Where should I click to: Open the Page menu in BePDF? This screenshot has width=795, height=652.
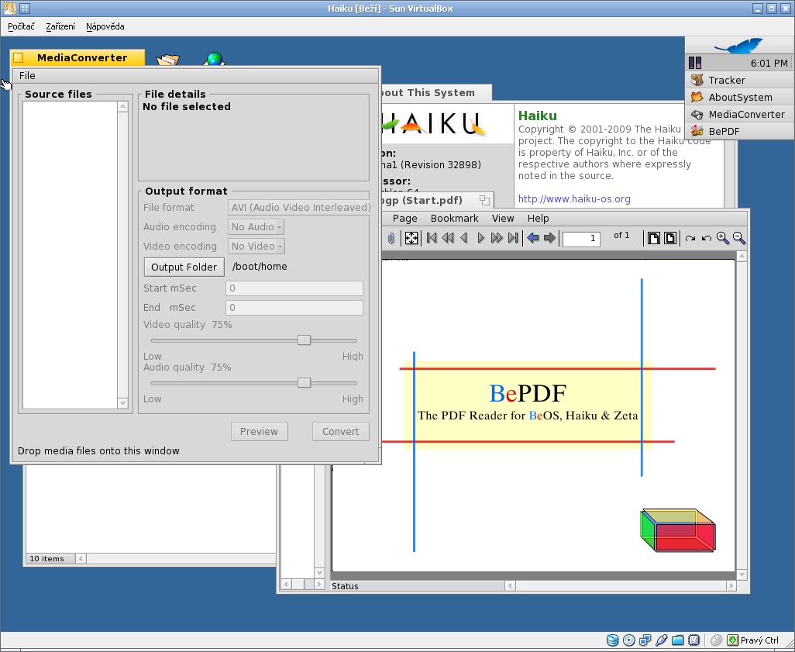[x=404, y=218]
